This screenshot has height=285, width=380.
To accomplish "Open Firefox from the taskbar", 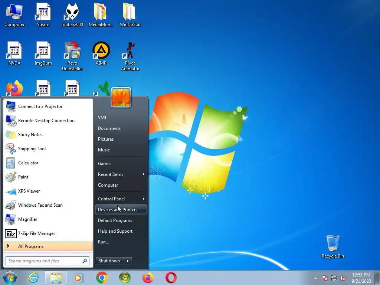I will (148, 278).
